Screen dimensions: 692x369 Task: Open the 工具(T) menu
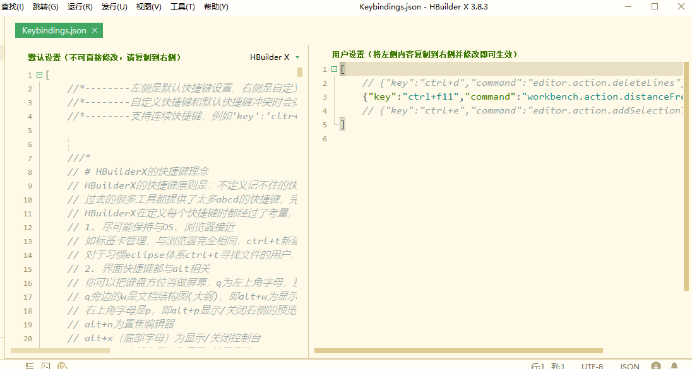[x=182, y=7]
